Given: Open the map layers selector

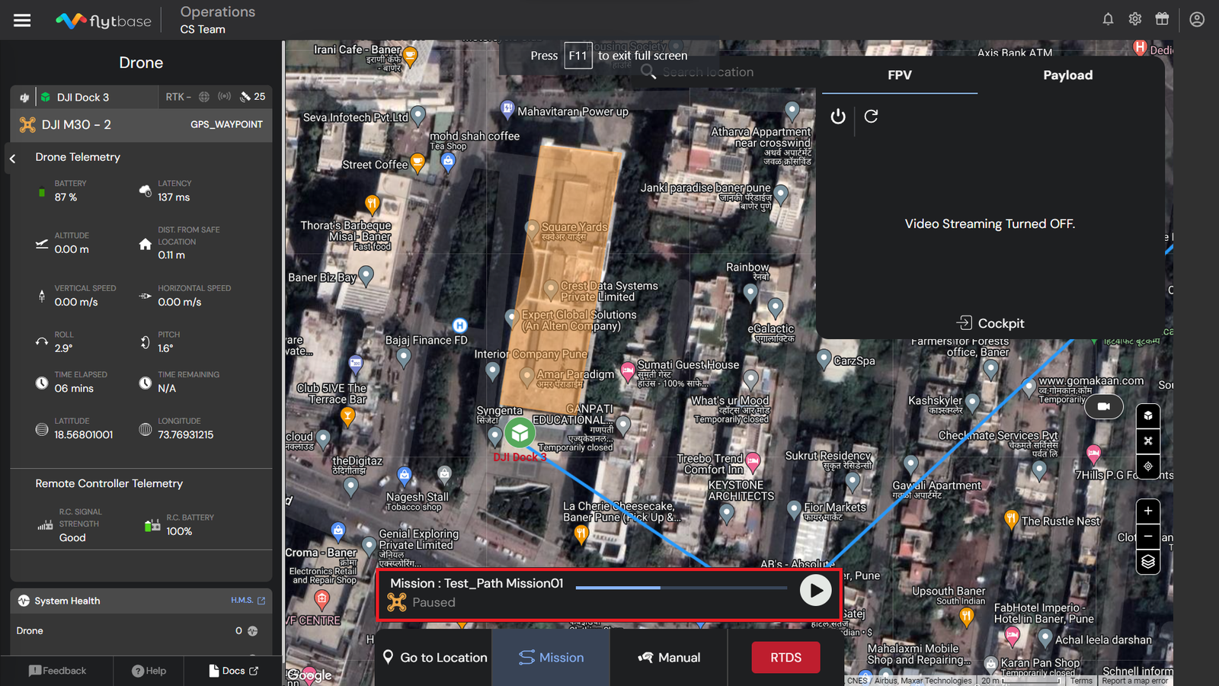Looking at the screenshot, I should [1148, 562].
